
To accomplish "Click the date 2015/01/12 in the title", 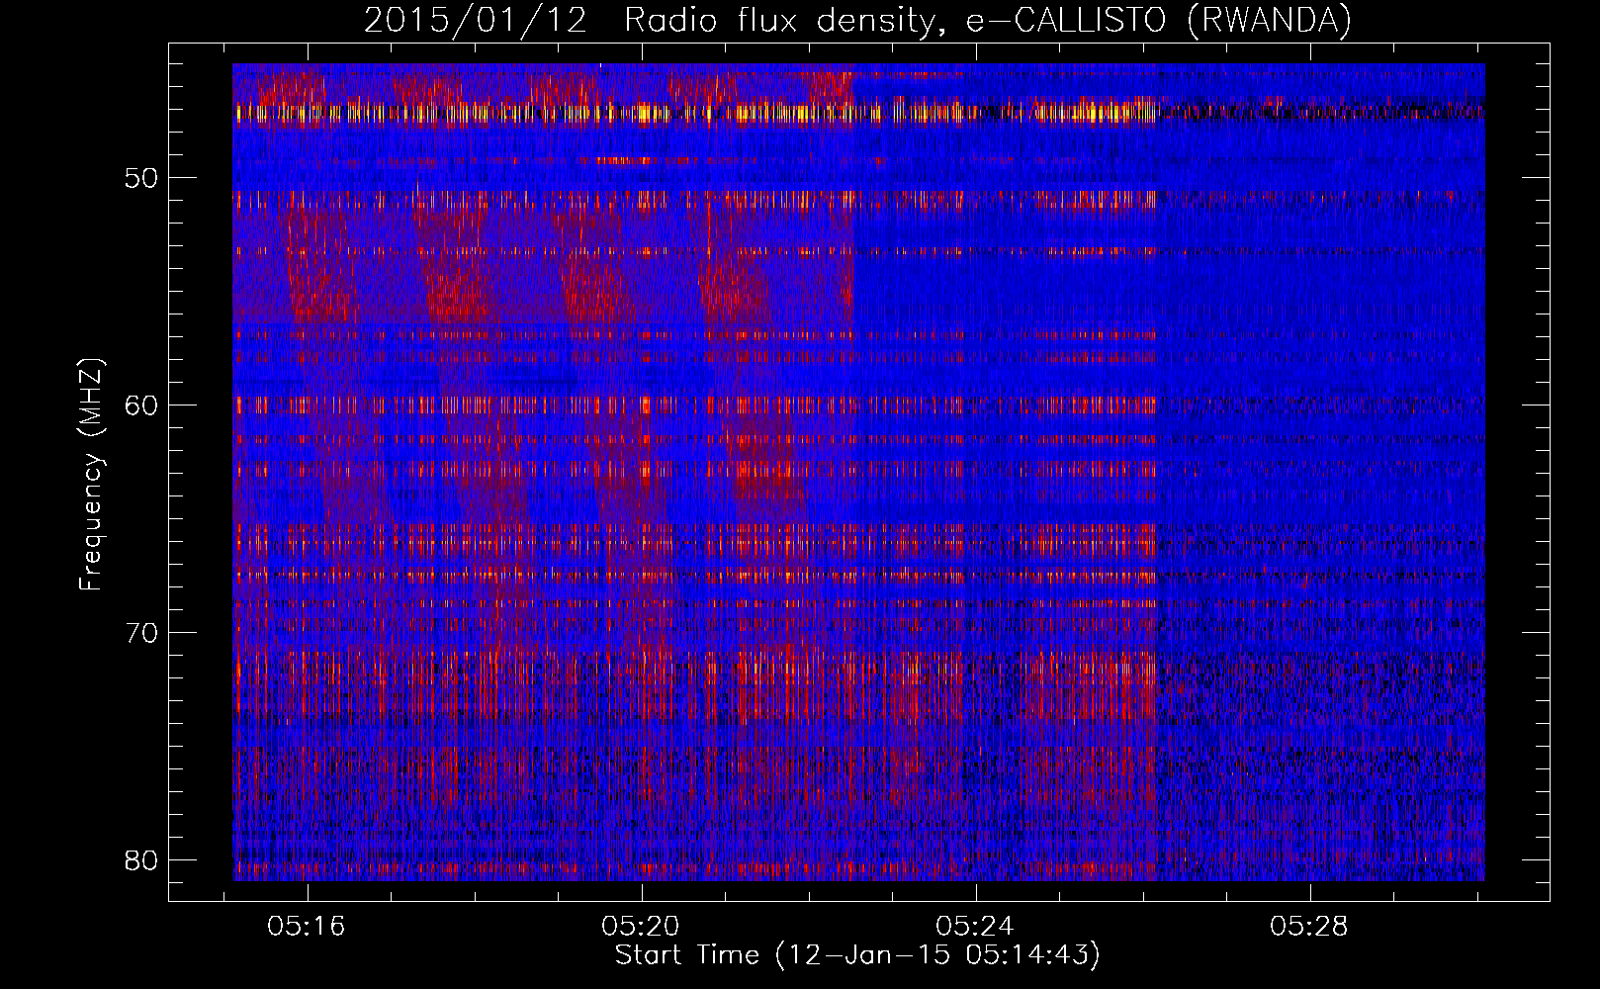I will coord(476,20).
